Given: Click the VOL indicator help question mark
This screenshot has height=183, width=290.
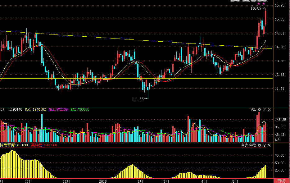Looking at the screenshot, I should click(x=265, y=110).
